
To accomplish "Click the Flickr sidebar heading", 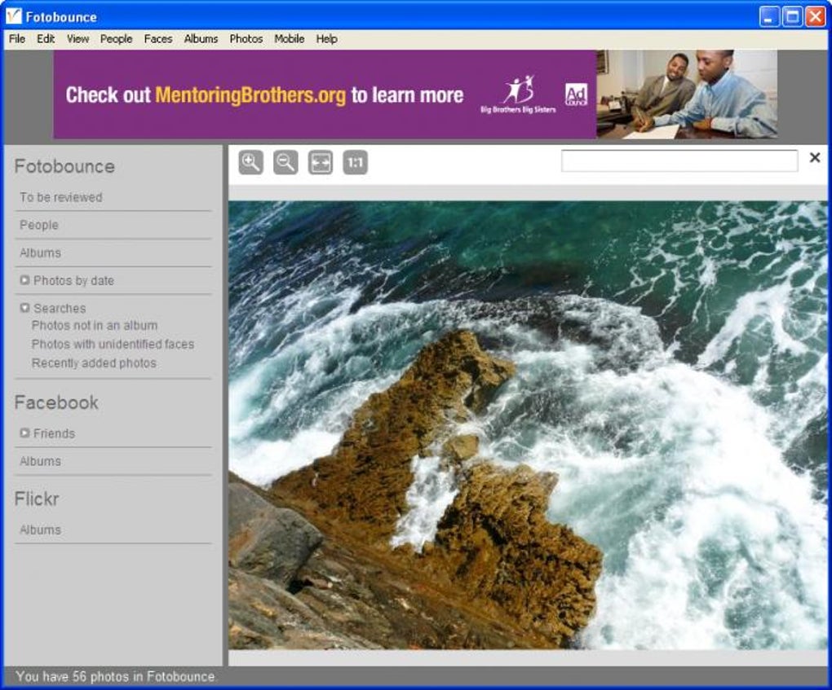I will click(x=37, y=499).
